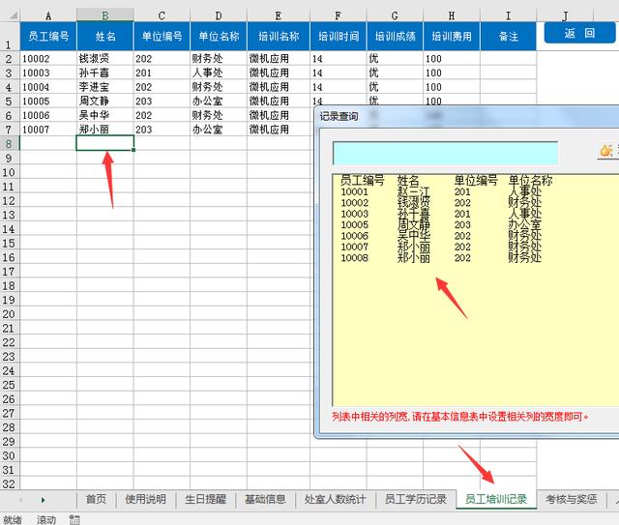The height and width of the screenshot is (525, 619).
Task: Select the row 8 header
Action: click(x=10, y=144)
